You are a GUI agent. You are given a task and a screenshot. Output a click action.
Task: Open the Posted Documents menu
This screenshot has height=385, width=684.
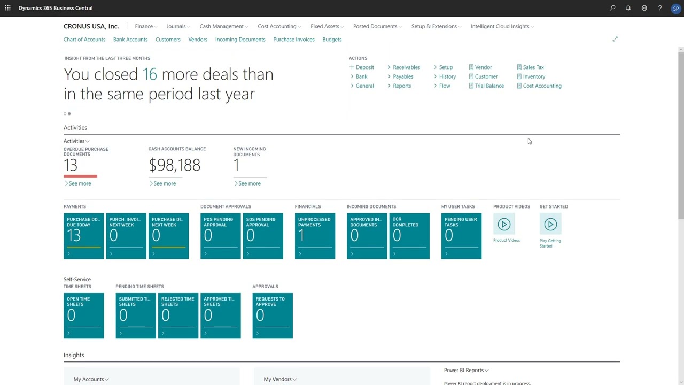377,26
